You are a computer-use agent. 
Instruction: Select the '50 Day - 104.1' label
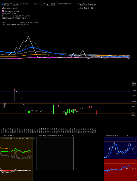click(x=10, y=8)
